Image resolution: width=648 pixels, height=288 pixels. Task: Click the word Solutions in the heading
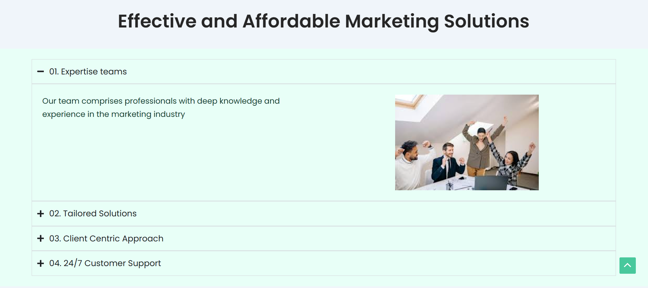click(x=487, y=21)
